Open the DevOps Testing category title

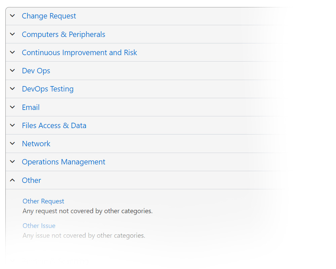48,89
